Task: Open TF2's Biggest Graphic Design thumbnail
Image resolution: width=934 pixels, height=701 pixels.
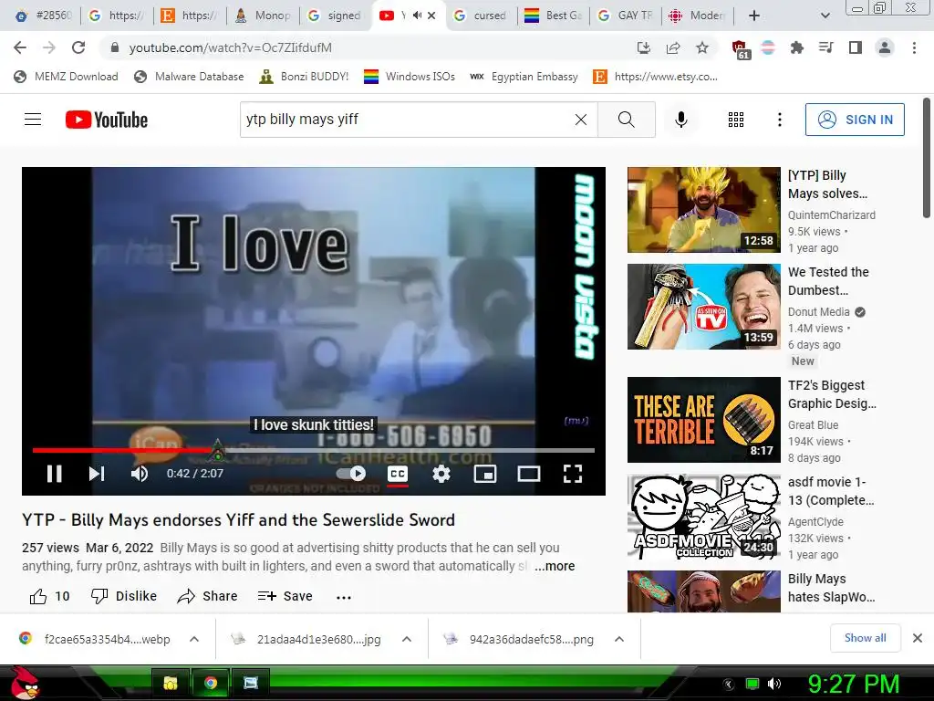Action: click(703, 420)
